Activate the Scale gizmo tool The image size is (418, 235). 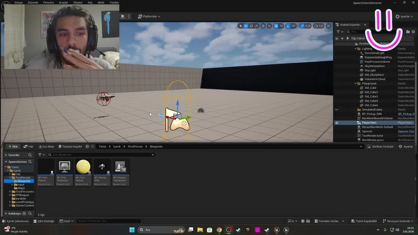coord(256,26)
